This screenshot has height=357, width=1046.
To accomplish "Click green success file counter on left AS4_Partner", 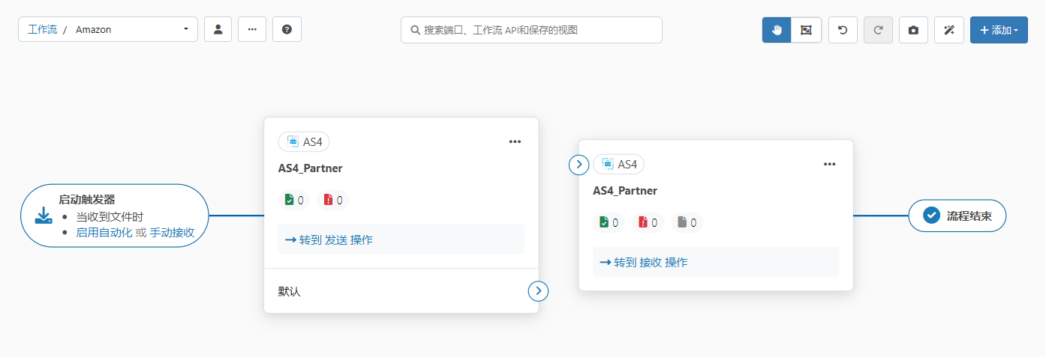I will 293,200.
